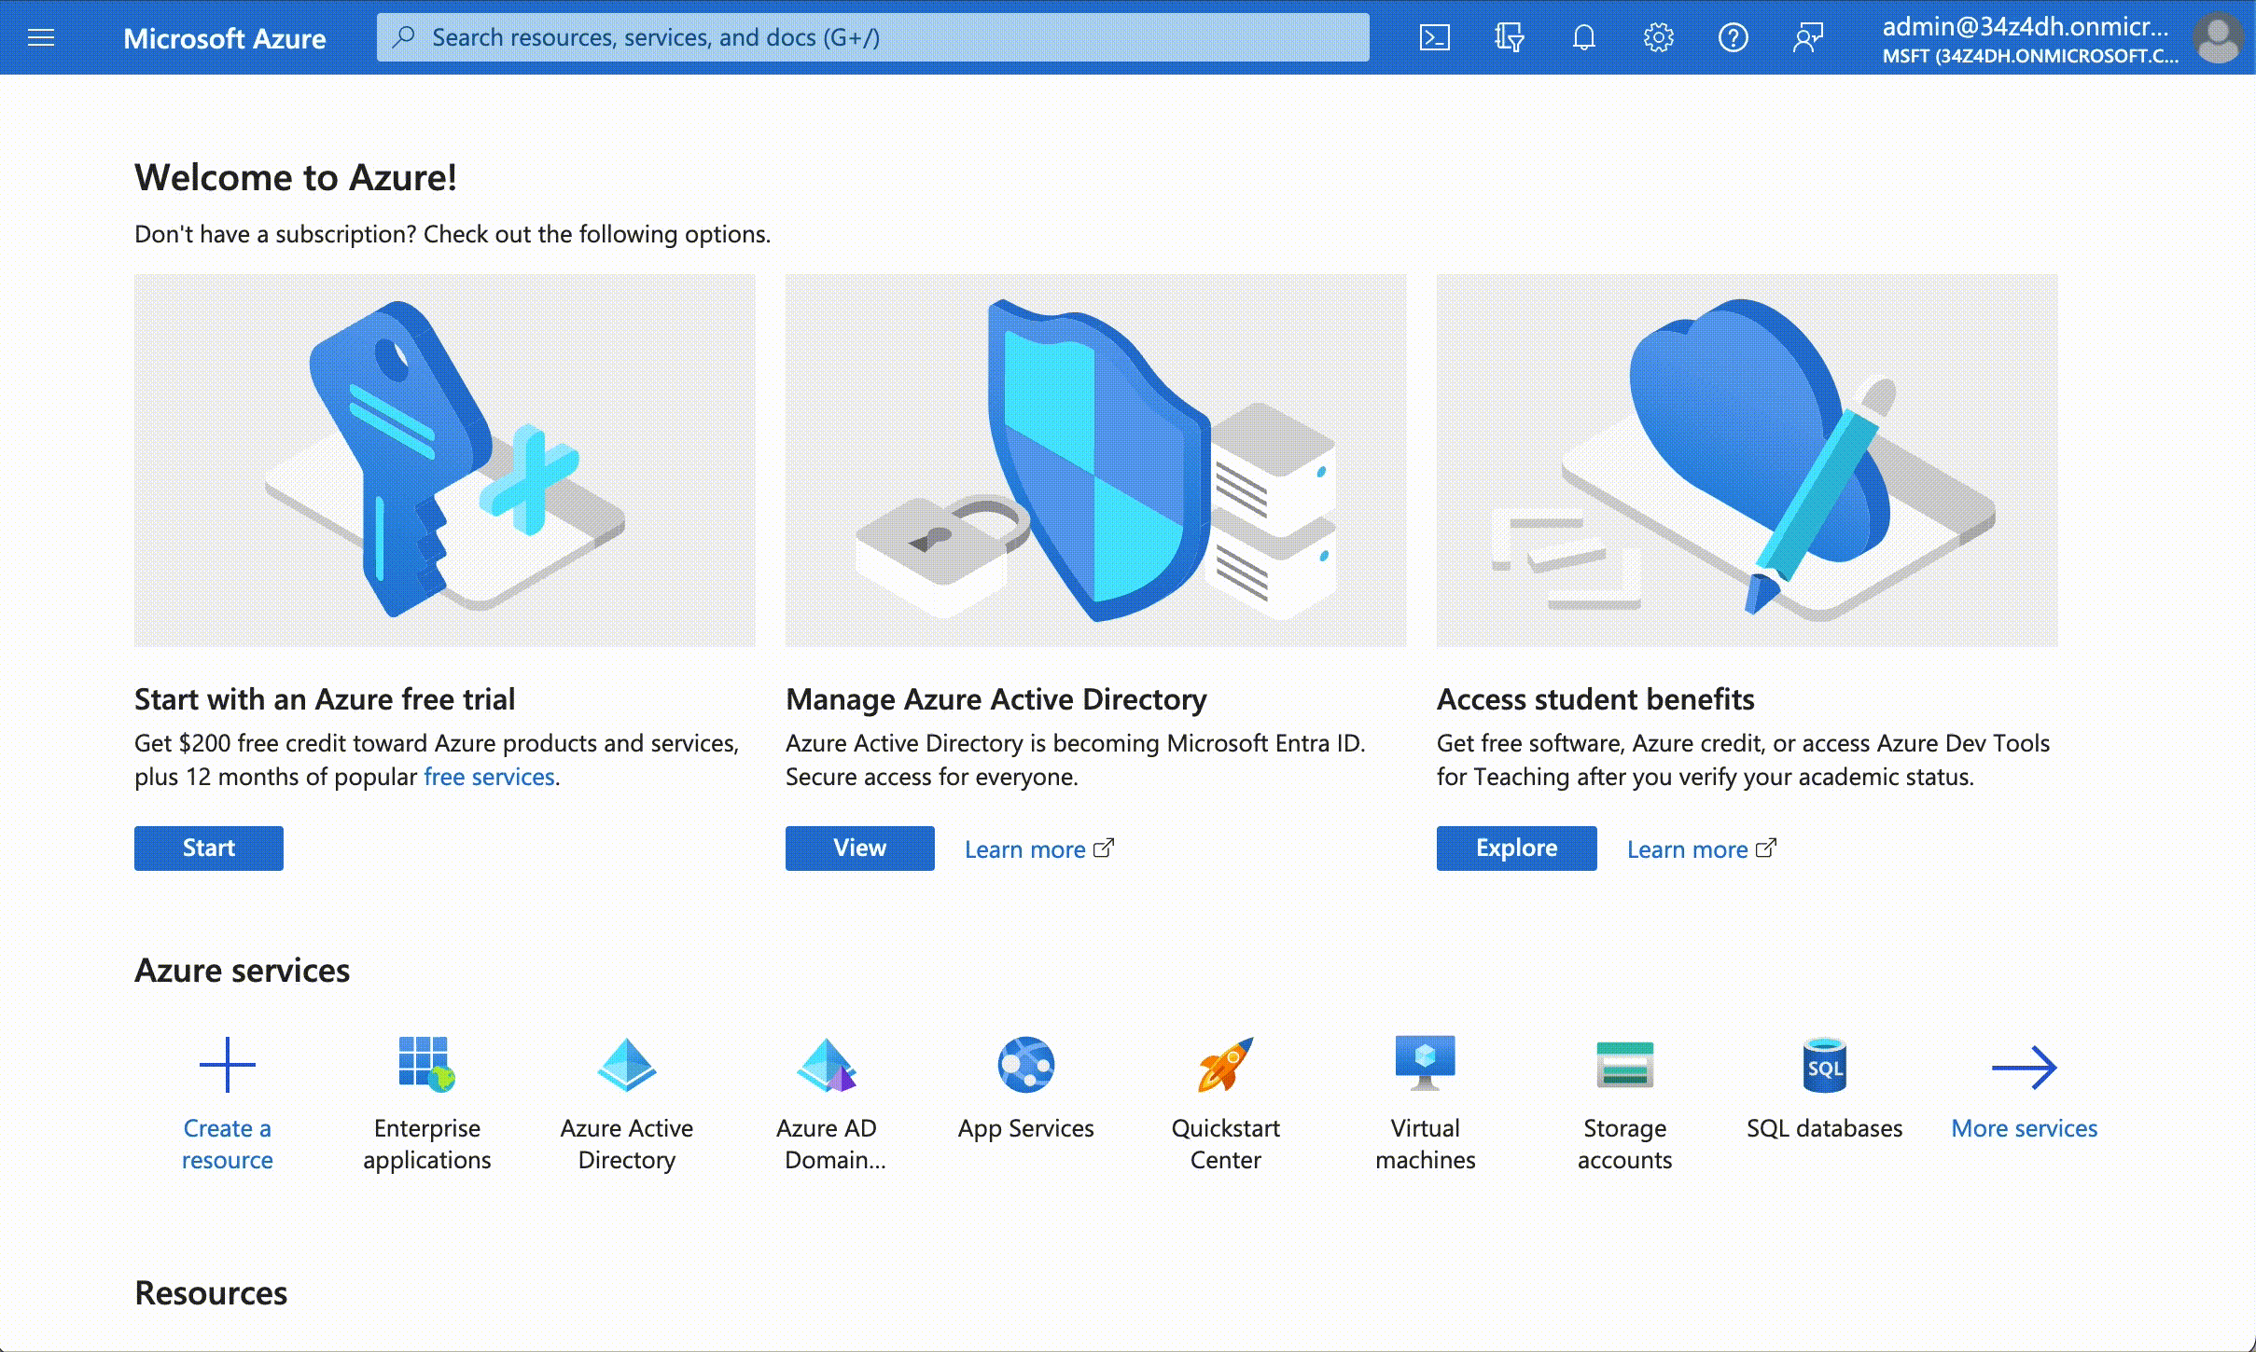Click the magnifier icon in search bar
The image size is (2256, 1352).
point(403,37)
